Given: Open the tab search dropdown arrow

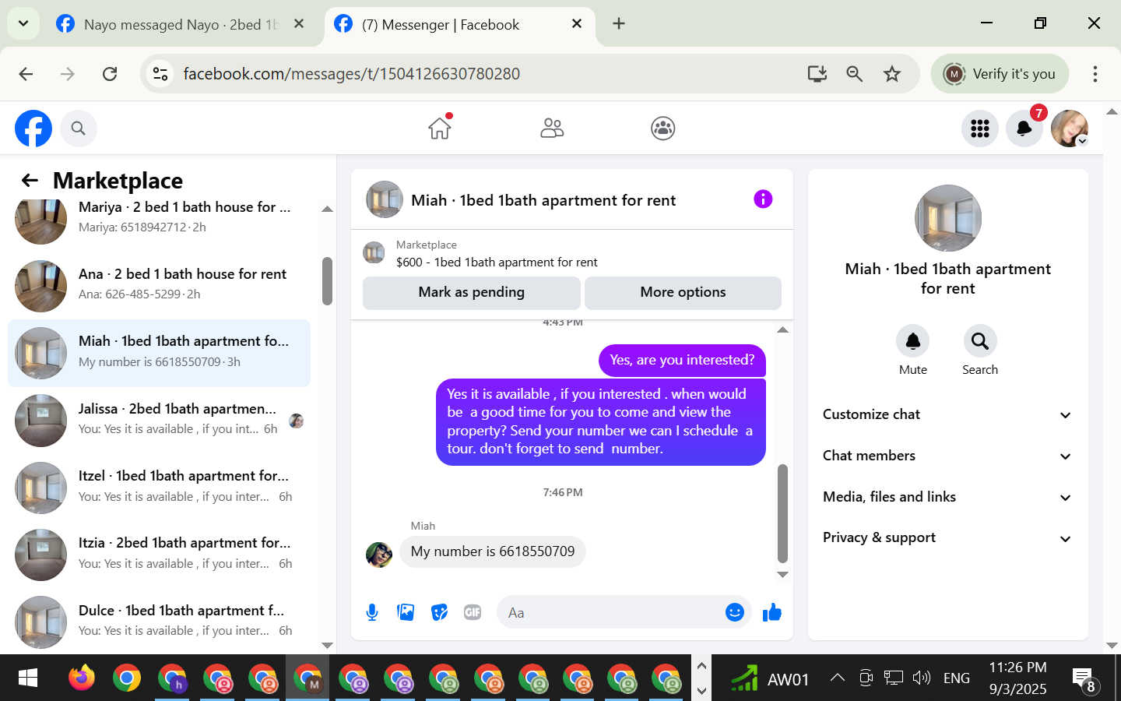Looking at the screenshot, I should pos(23,23).
